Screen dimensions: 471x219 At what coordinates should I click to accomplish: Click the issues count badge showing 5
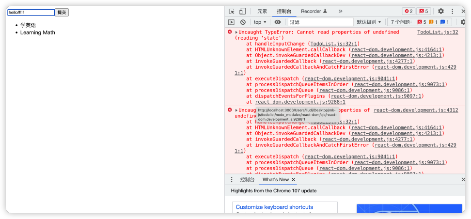click(424, 12)
